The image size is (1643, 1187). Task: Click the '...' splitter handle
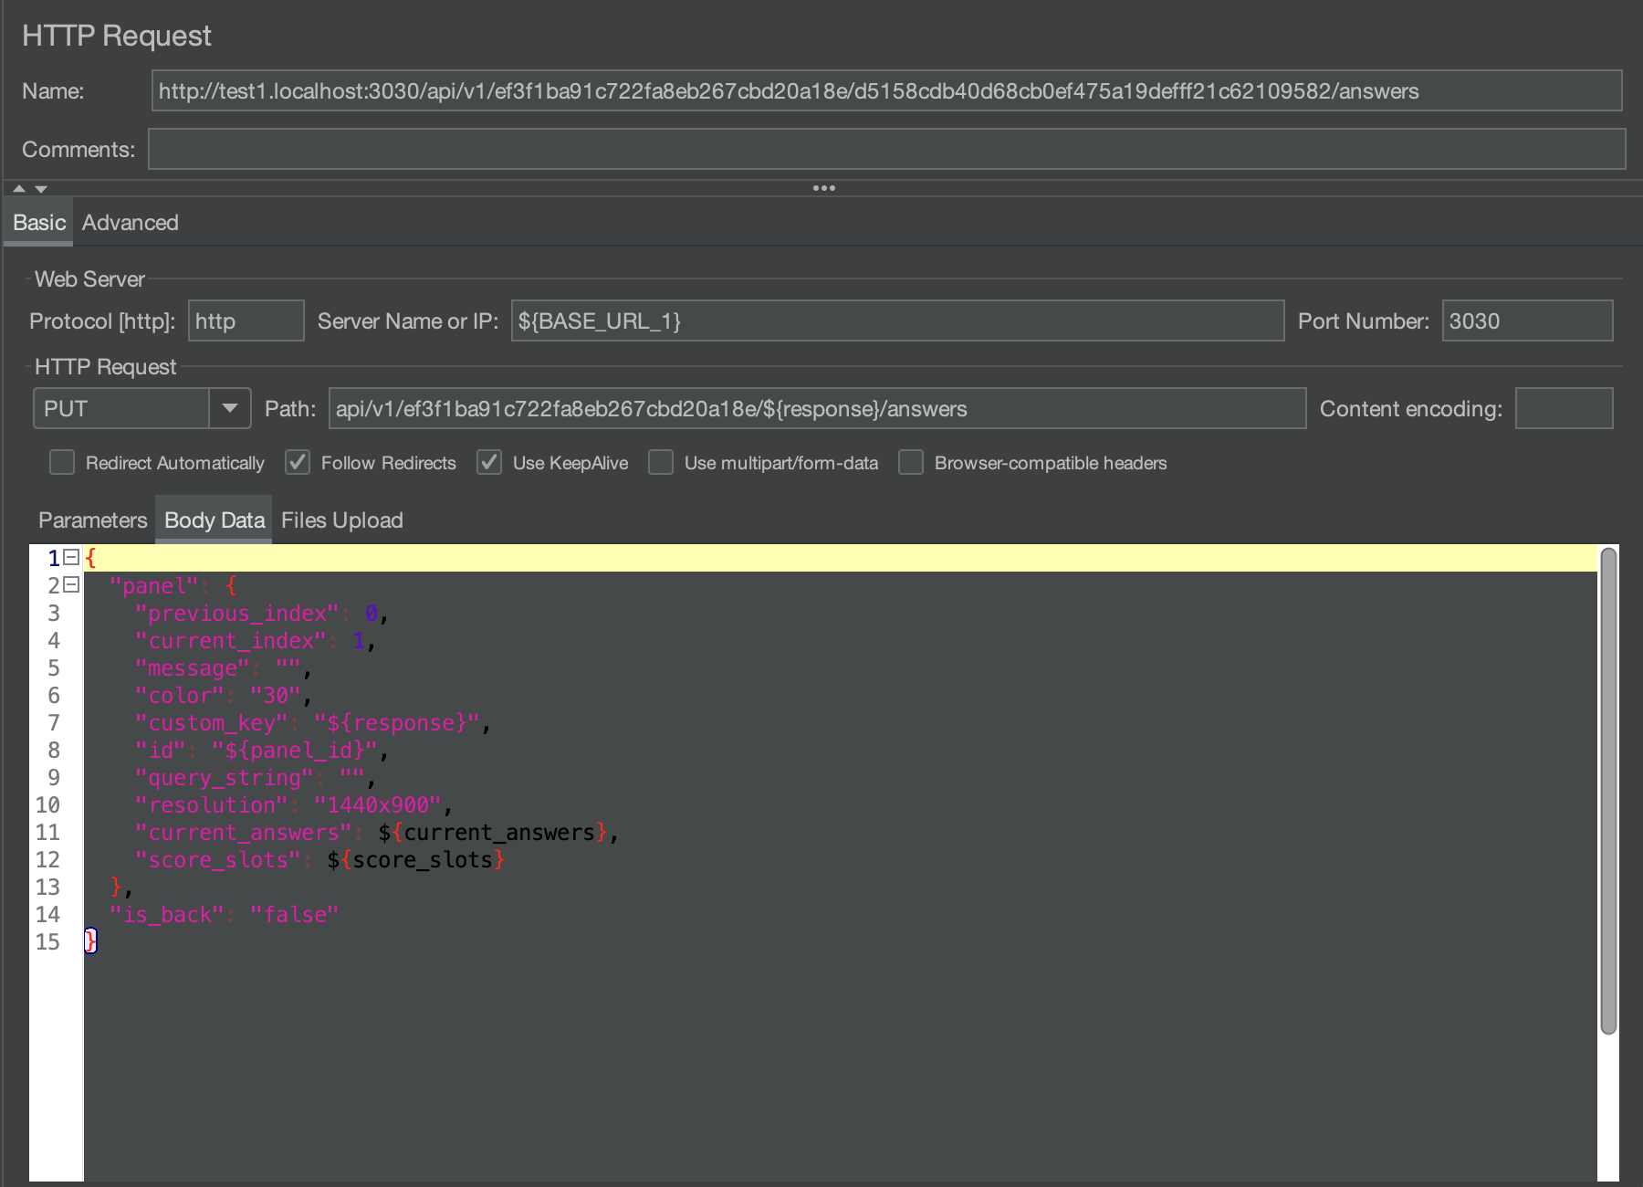(823, 188)
